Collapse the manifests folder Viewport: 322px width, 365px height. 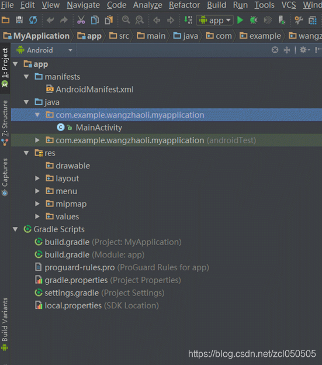click(x=26, y=77)
